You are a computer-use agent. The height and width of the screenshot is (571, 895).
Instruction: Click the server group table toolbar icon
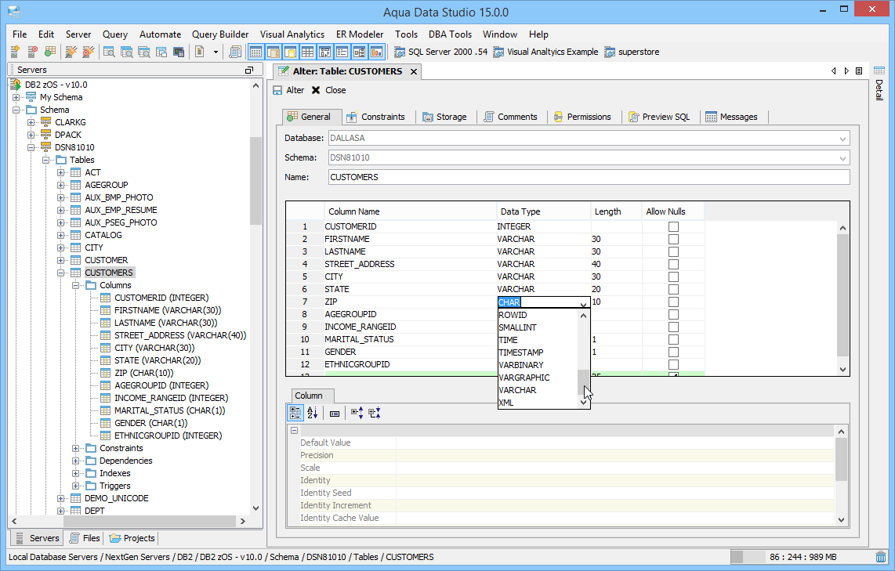tap(50, 52)
